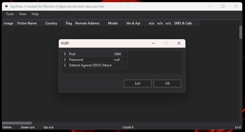Viewport: 245px width, 132px height.
Task: Click the 1604 port value field
Action: pos(117,54)
